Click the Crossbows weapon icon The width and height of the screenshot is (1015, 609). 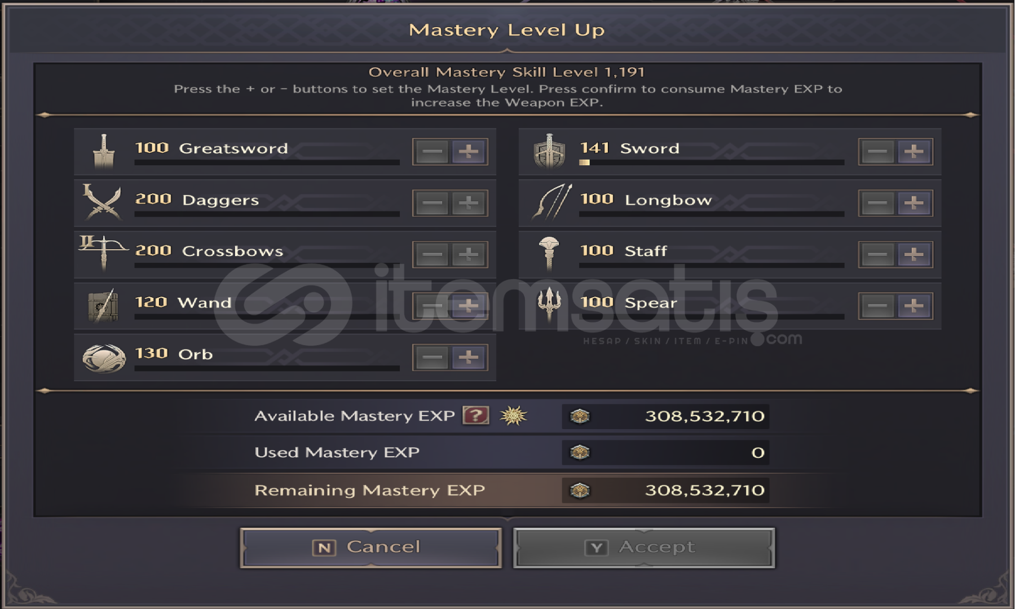pos(103,253)
